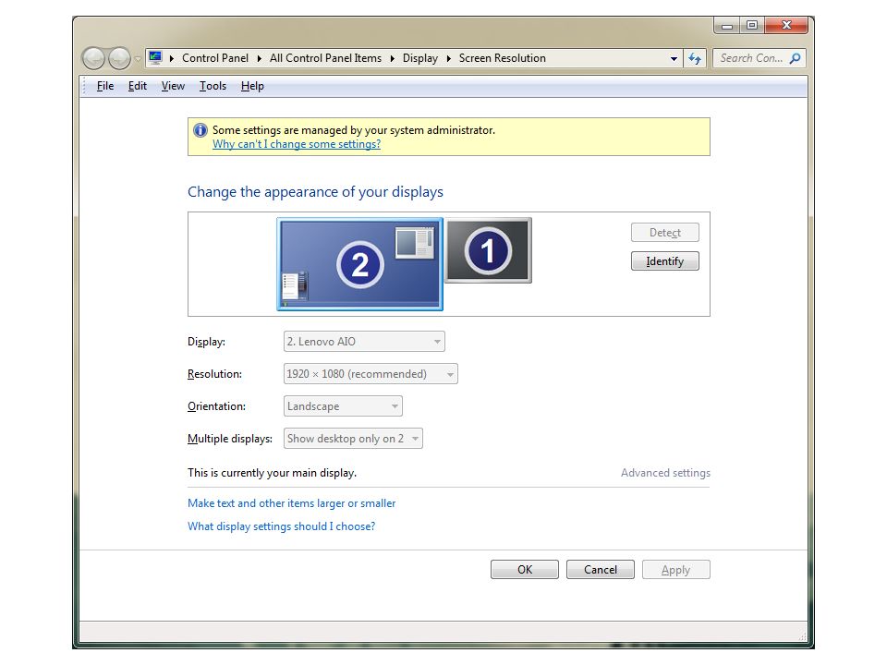Open recent pages dropdown beside navigation arrows
Image resolution: width=887 pixels, height=665 pixels.
click(x=138, y=59)
